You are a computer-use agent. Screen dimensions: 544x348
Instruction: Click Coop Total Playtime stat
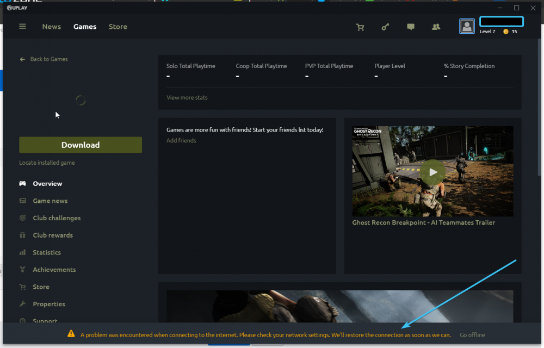(261, 70)
